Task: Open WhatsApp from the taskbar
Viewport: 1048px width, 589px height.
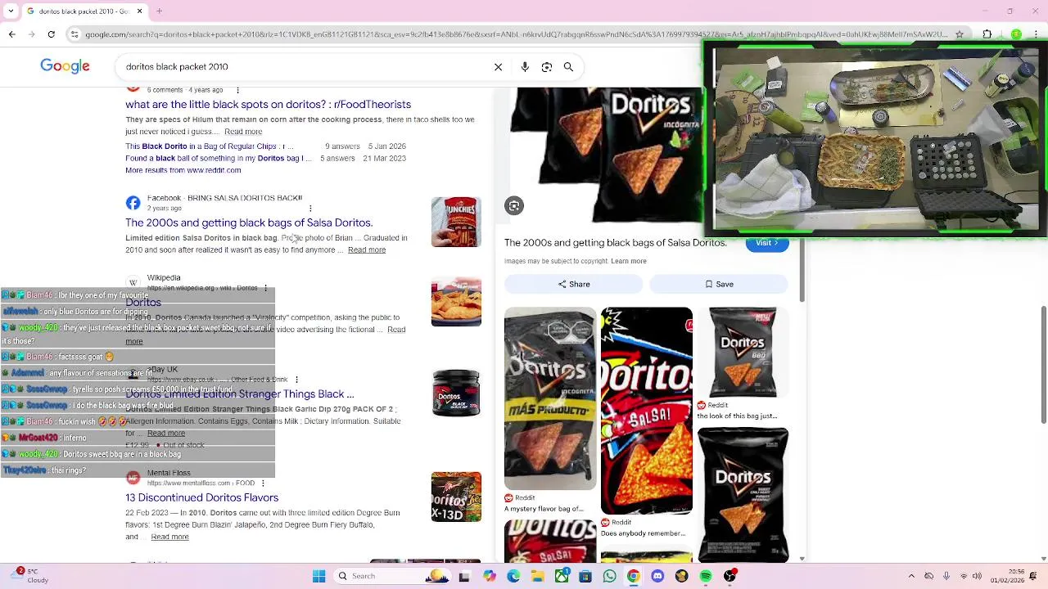Action: tap(609, 576)
